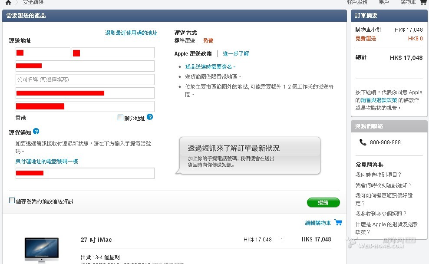The image size is (429, 264).
Task: Focus the first name field in 運送地址
Action: click(43, 53)
